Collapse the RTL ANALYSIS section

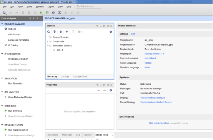point(2,92)
